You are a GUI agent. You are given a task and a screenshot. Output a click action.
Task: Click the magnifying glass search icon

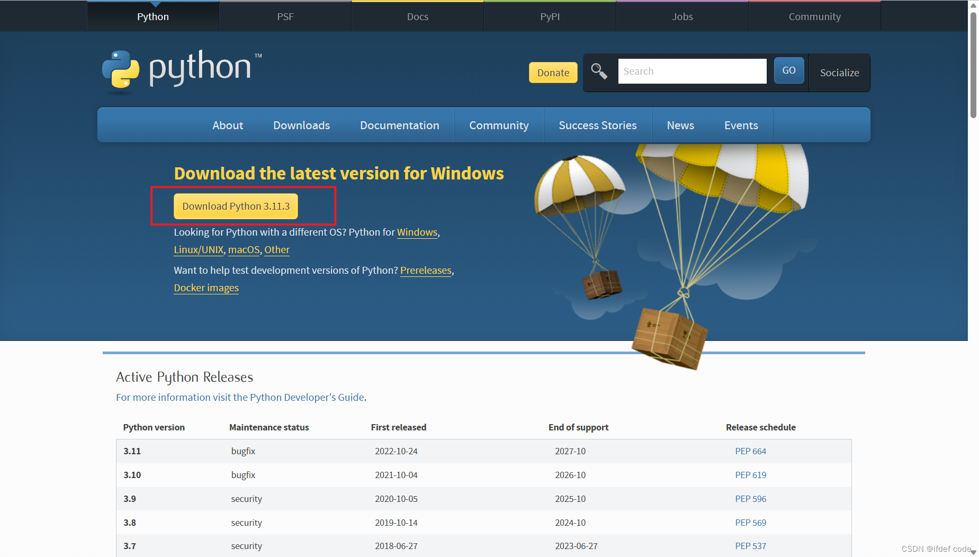pyautogui.click(x=599, y=71)
